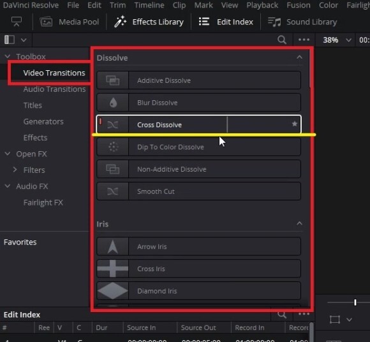Select Generators category
This screenshot has width=370, height=342.
pyautogui.click(x=43, y=122)
